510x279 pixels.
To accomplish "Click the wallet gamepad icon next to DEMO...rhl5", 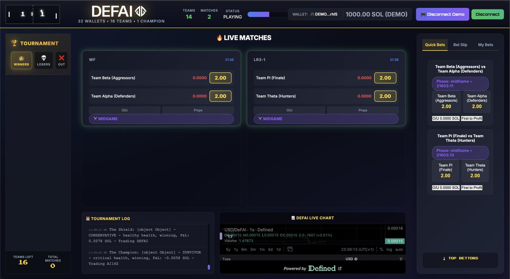I will tap(312, 14).
